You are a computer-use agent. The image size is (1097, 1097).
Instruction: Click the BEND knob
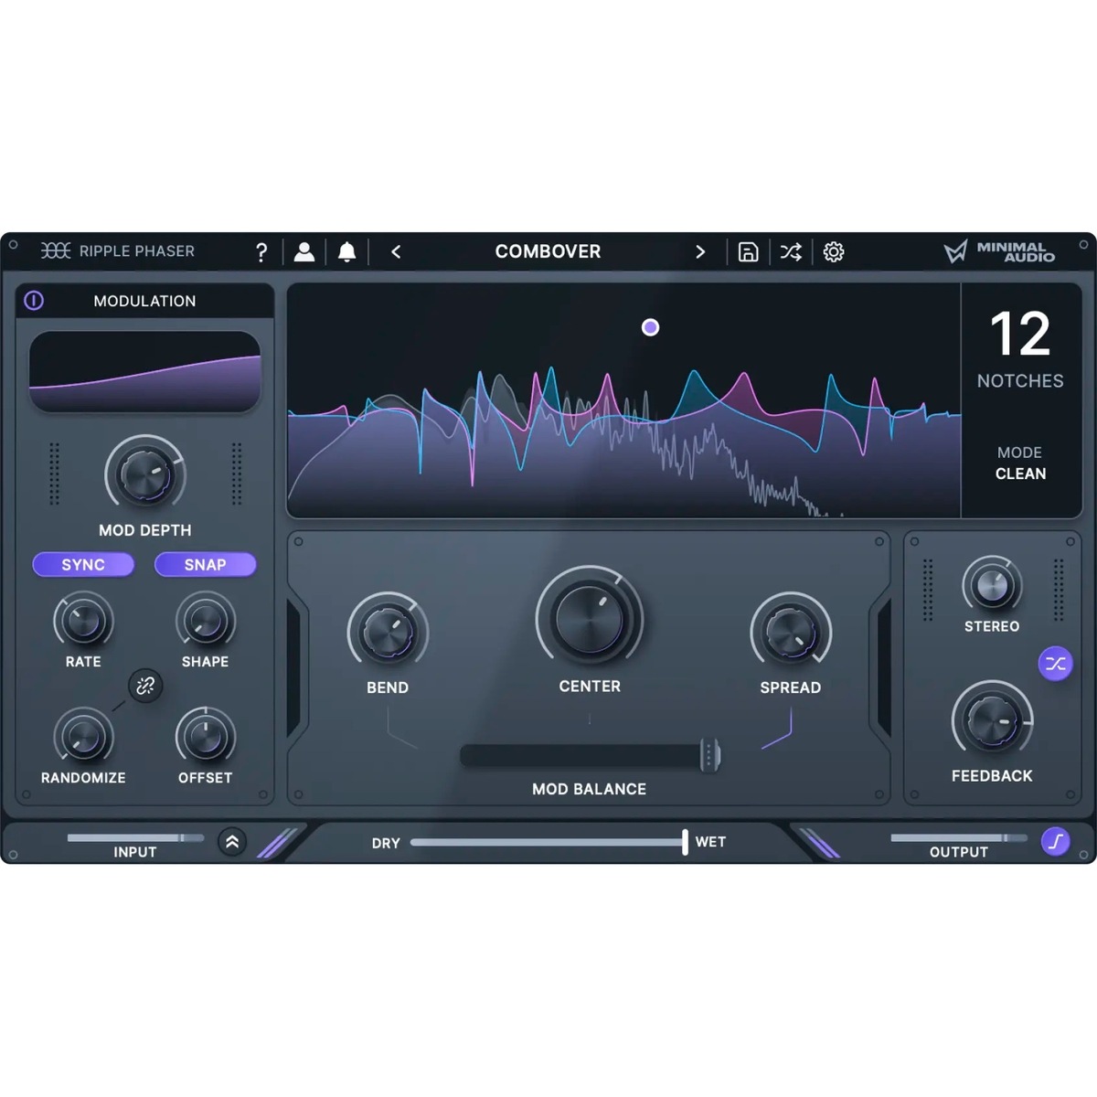click(388, 633)
